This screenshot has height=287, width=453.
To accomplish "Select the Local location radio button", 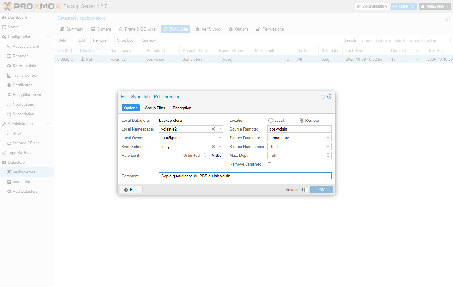I will click(271, 121).
